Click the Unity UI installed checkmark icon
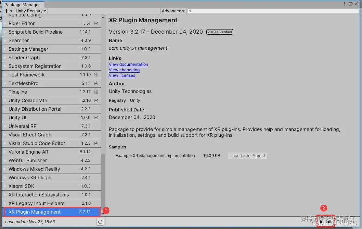The width and height of the screenshot is (362, 229). pyautogui.click(x=96, y=117)
